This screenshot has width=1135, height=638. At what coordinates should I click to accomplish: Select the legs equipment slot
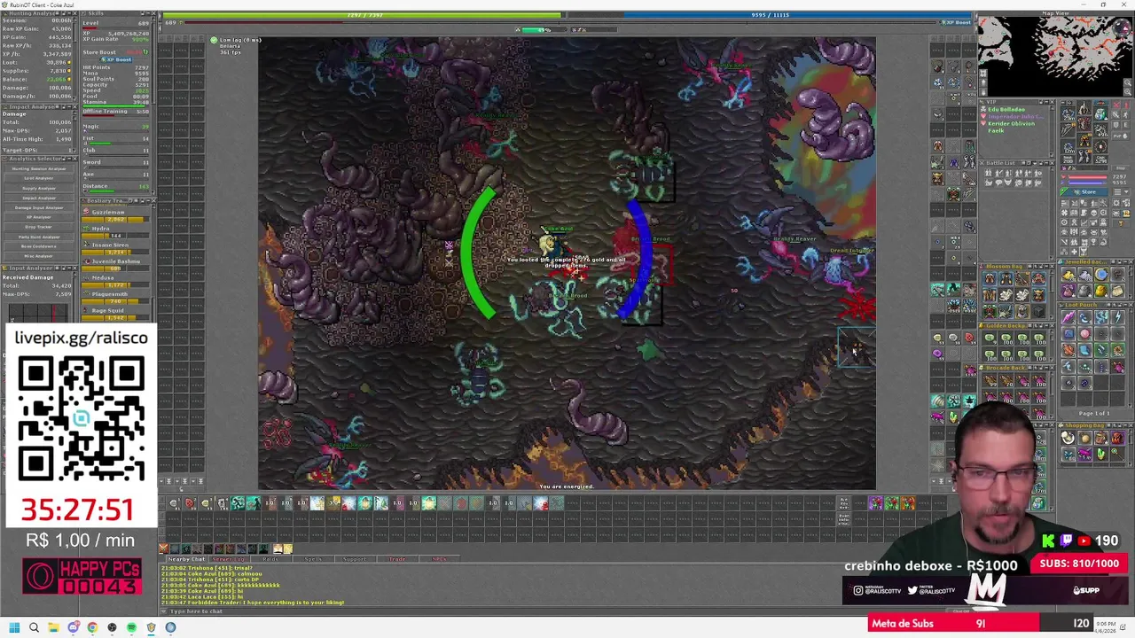pyautogui.click(x=1084, y=140)
